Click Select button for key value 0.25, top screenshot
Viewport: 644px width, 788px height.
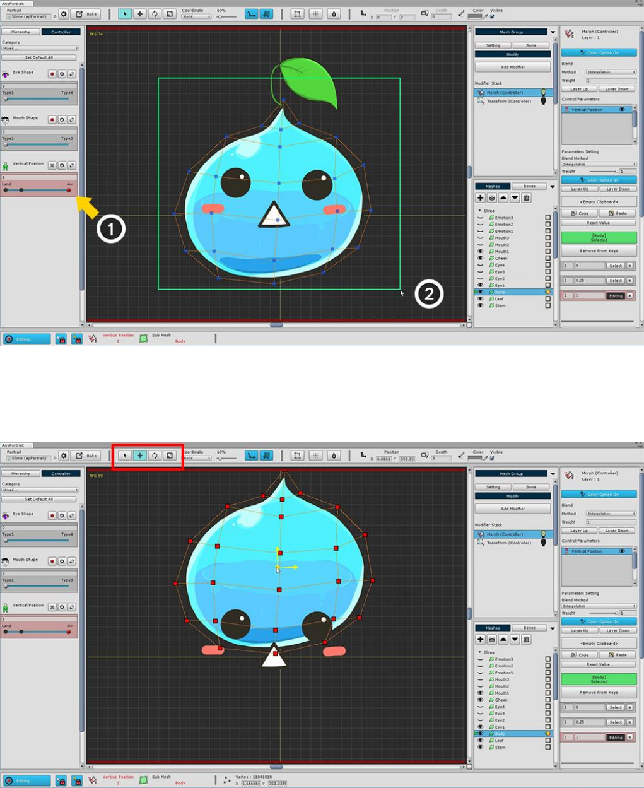coord(616,281)
